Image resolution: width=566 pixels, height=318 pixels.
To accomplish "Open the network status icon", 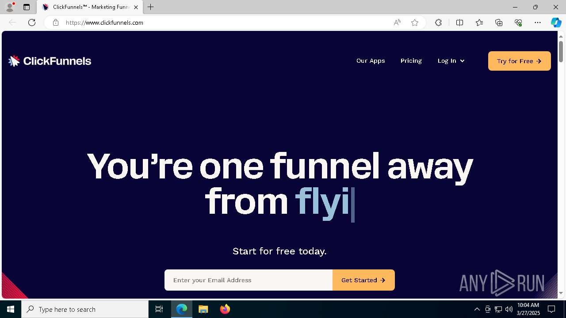I will [x=498, y=309].
